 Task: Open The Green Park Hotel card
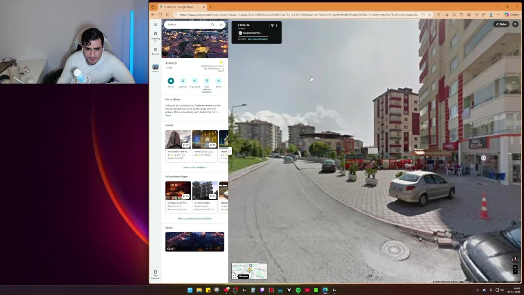(x=178, y=146)
